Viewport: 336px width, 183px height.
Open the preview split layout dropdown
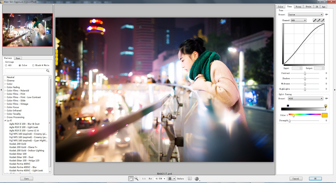pyautogui.click(x=172, y=179)
